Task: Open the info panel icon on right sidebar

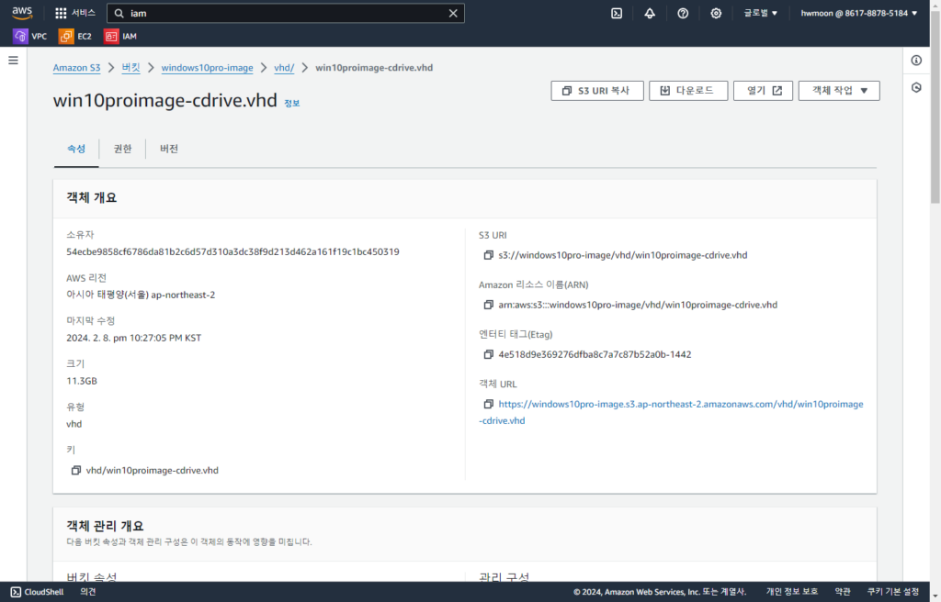Action: [x=916, y=60]
